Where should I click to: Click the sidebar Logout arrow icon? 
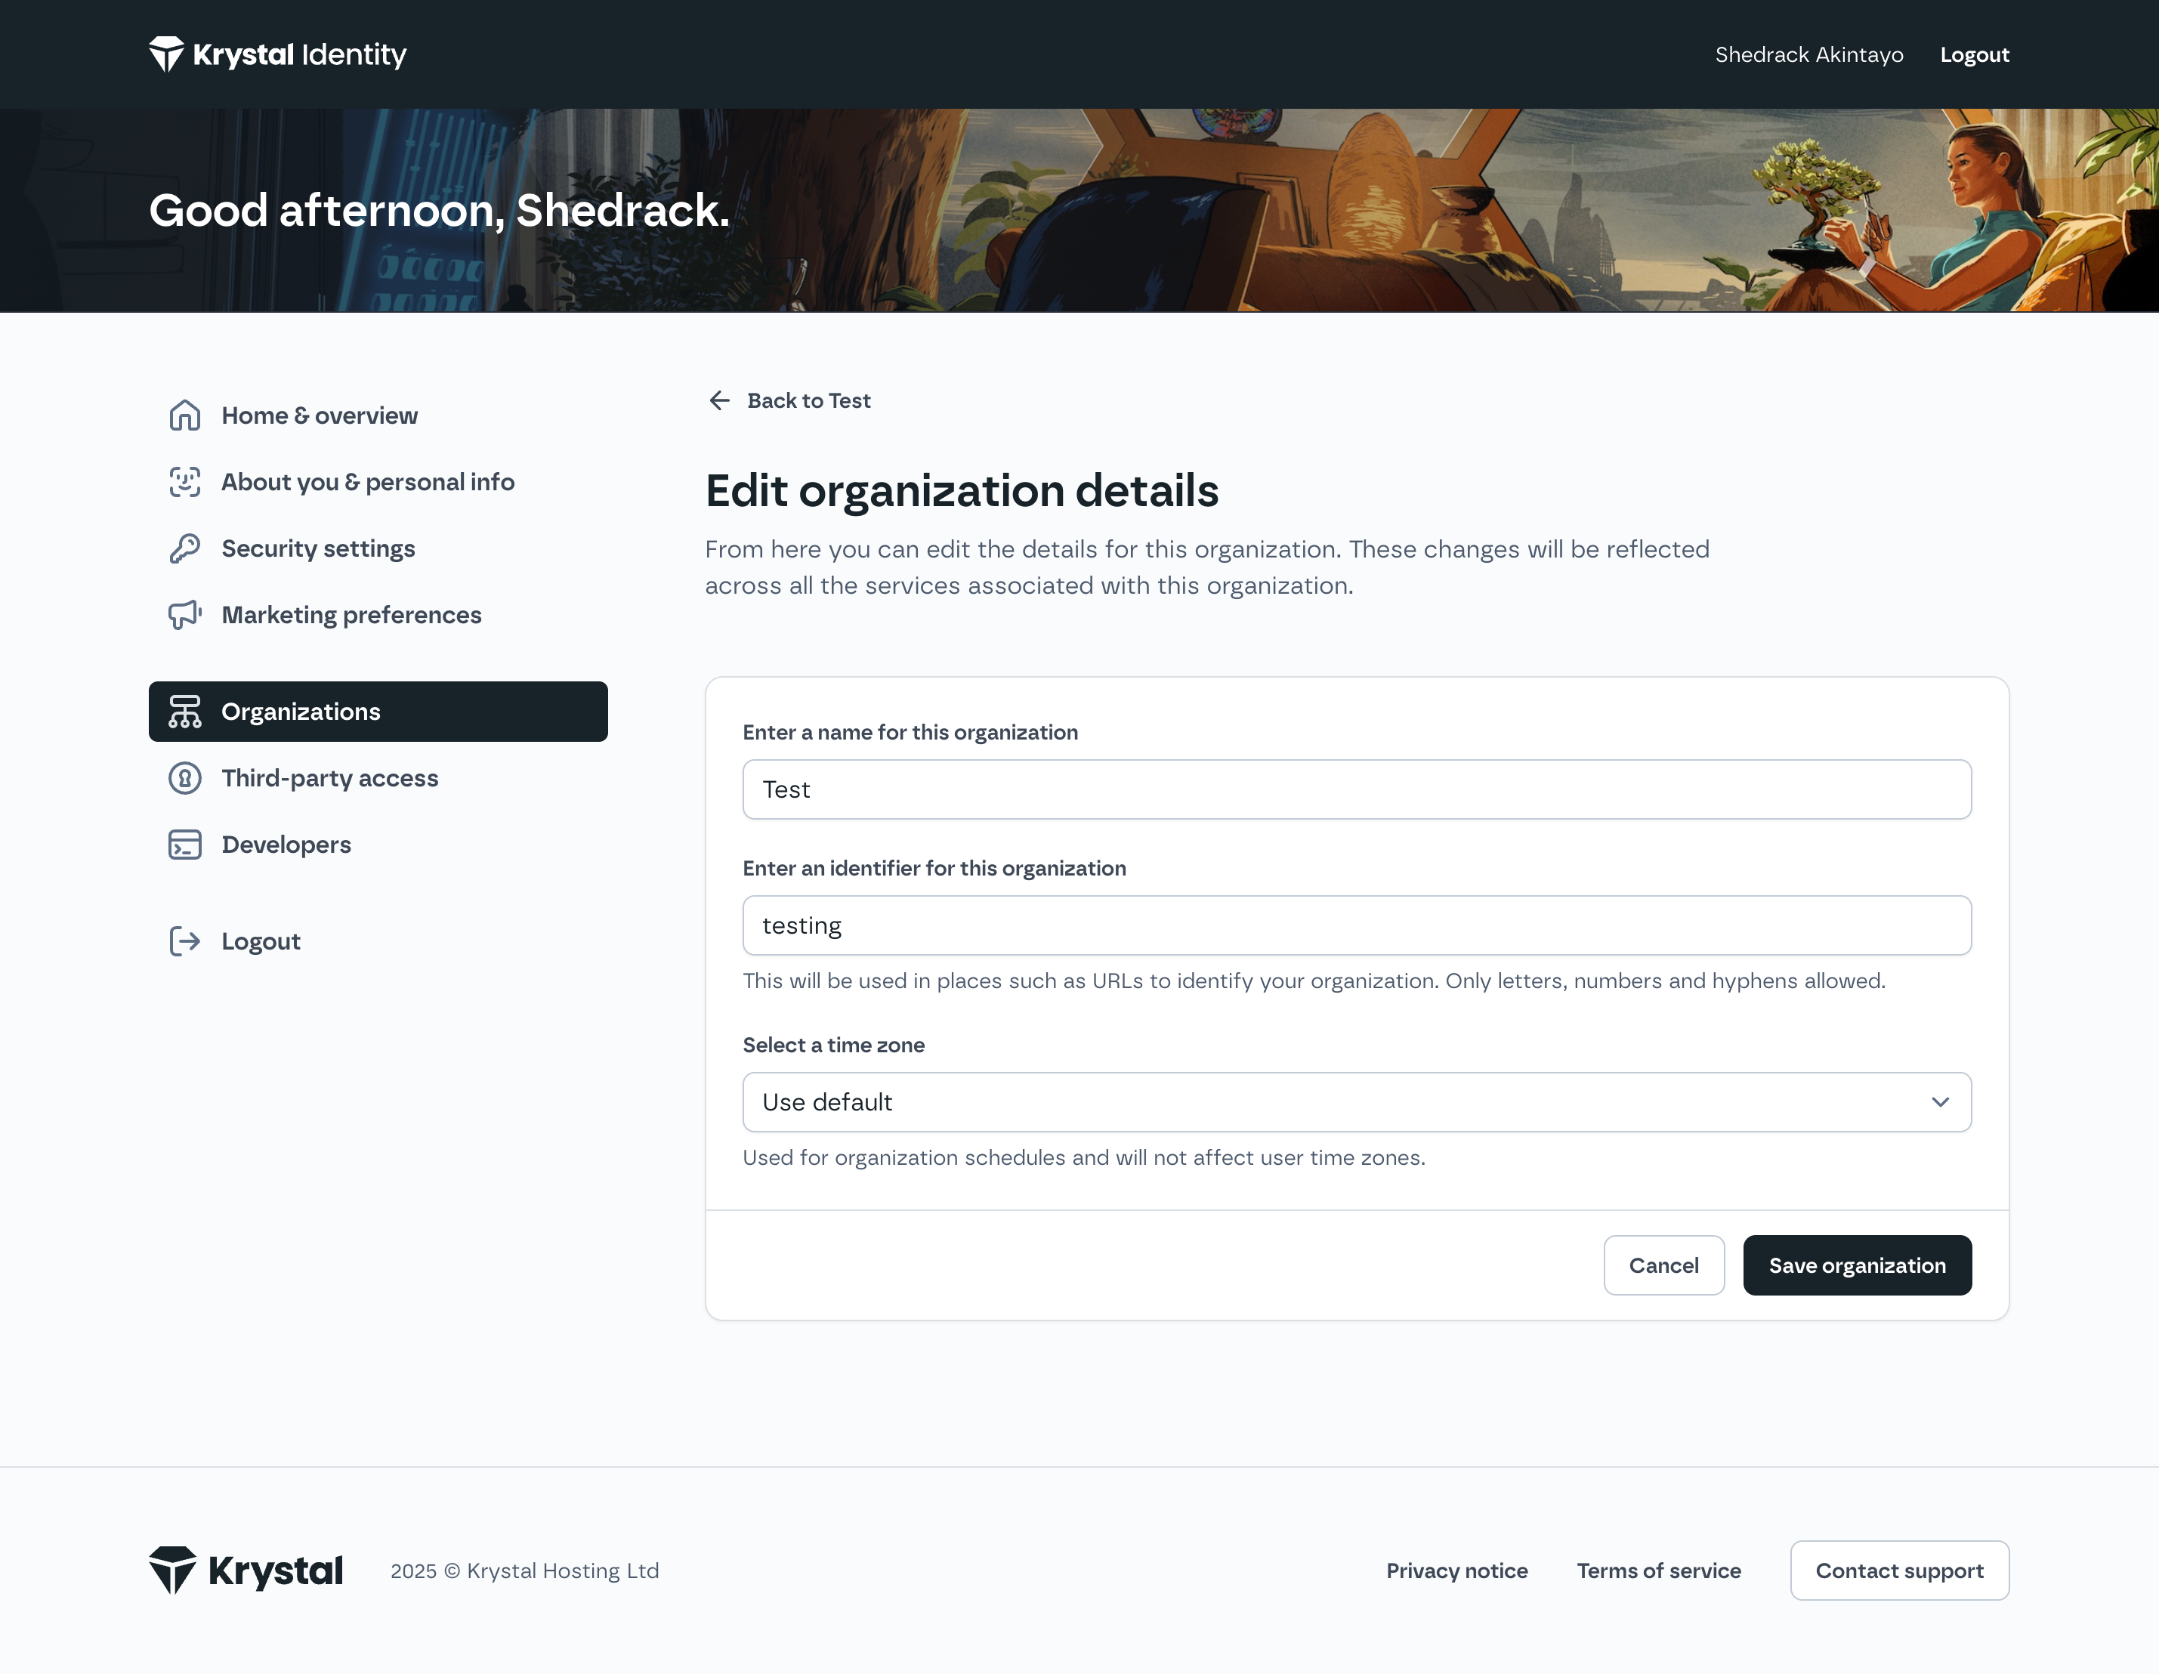185,941
